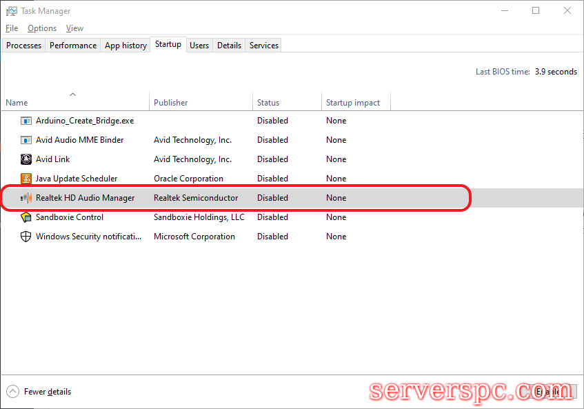Click the Task Manager title bar icon
This screenshot has height=409, width=584.
[x=12, y=11]
